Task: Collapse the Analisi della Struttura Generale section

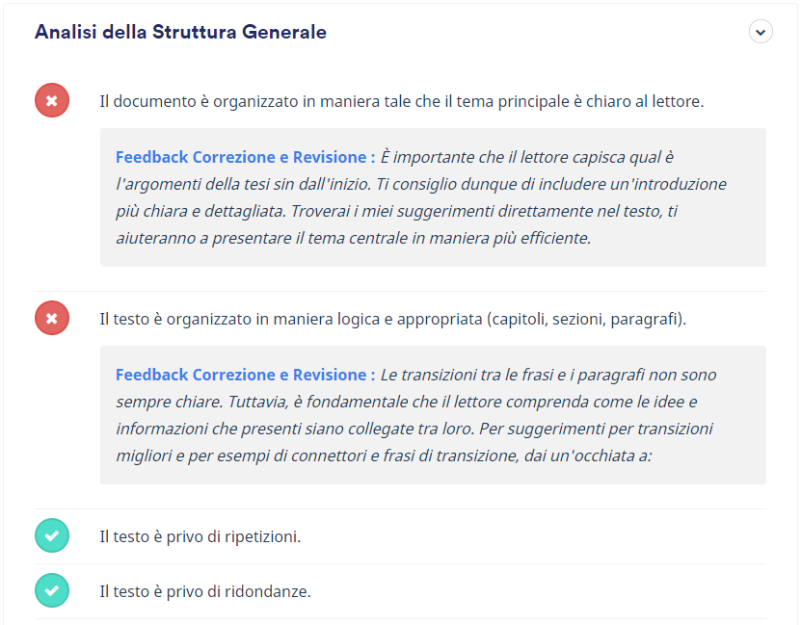Action: pyautogui.click(x=761, y=32)
